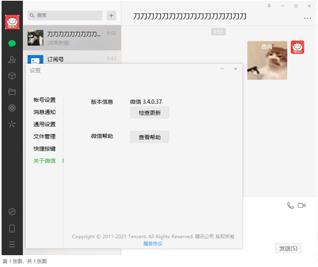Viewport: 318px width, 267px height.
Task: Open the Contacts icon in sidebar
Action: click(12, 60)
